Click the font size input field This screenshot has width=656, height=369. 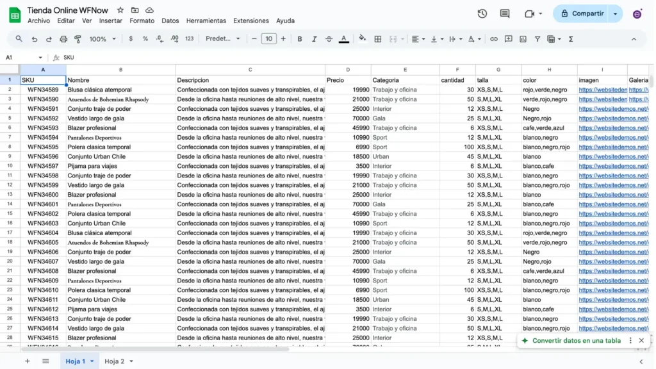point(269,39)
